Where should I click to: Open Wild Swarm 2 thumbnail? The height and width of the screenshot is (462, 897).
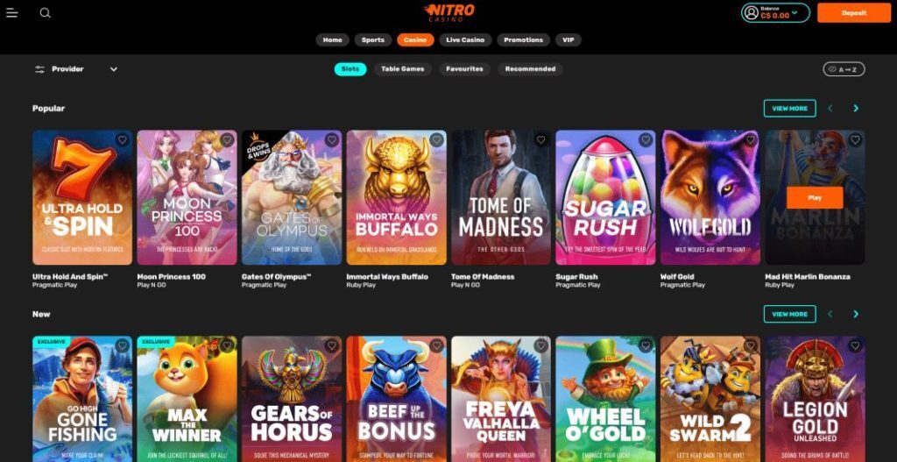coord(710,399)
